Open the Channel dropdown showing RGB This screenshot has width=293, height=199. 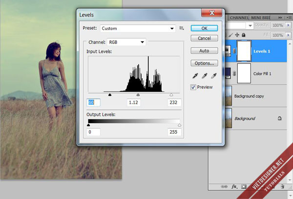[126, 42]
